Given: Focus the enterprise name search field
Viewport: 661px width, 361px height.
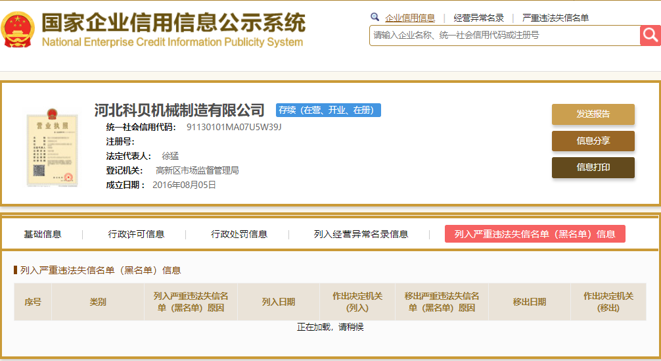Looking at the screenshot, I should (x=505, y=36).
